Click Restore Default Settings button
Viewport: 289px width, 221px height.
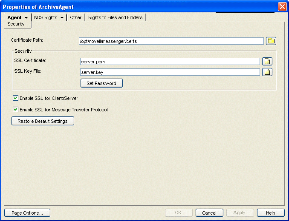[x=43, y=121]
